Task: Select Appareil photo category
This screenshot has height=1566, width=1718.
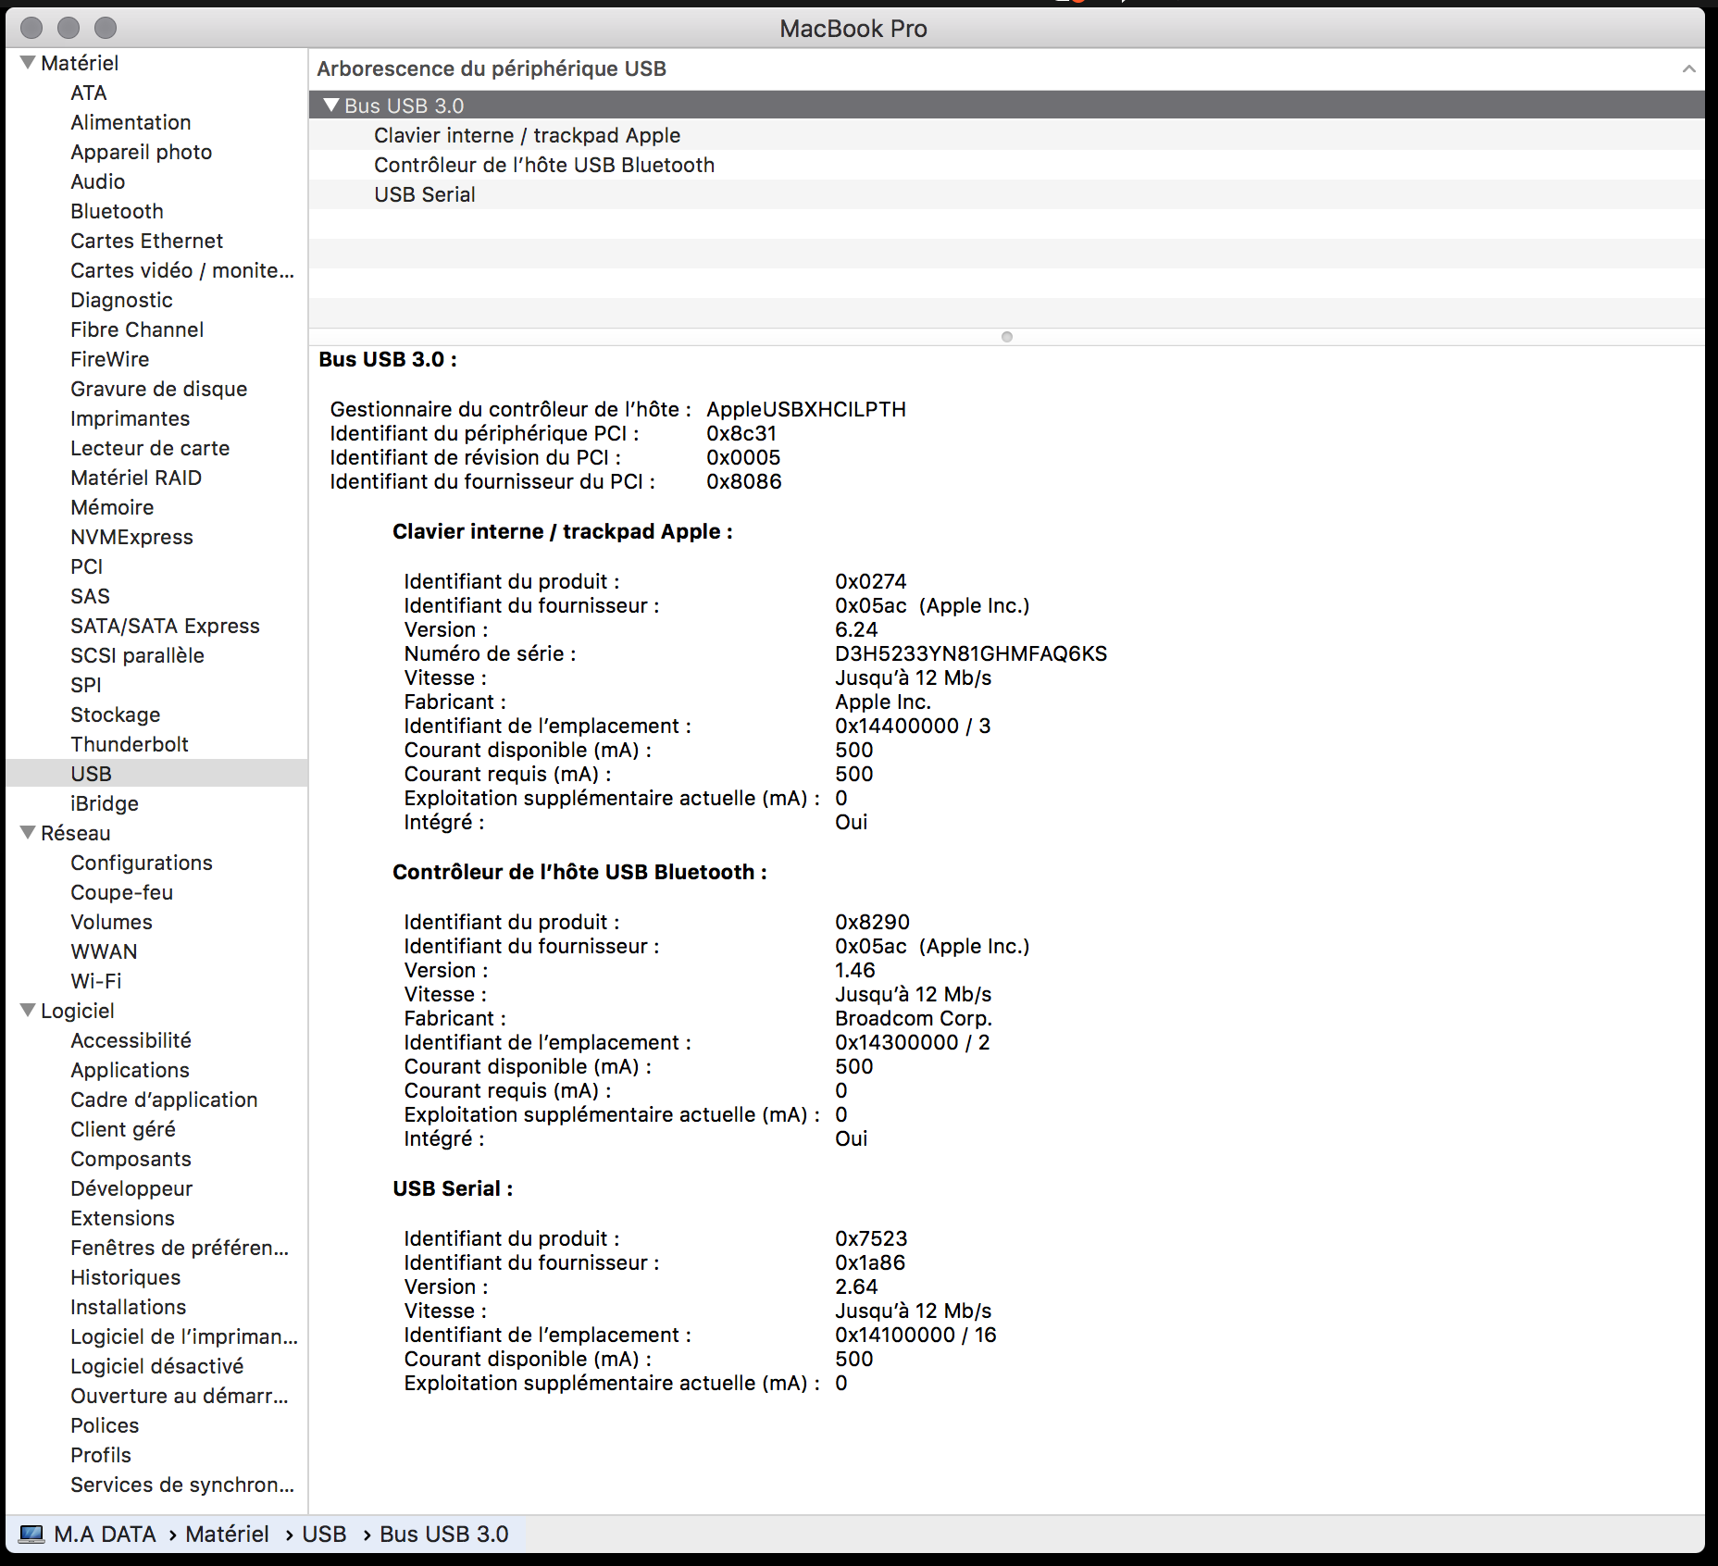Action: click(142, 152)
